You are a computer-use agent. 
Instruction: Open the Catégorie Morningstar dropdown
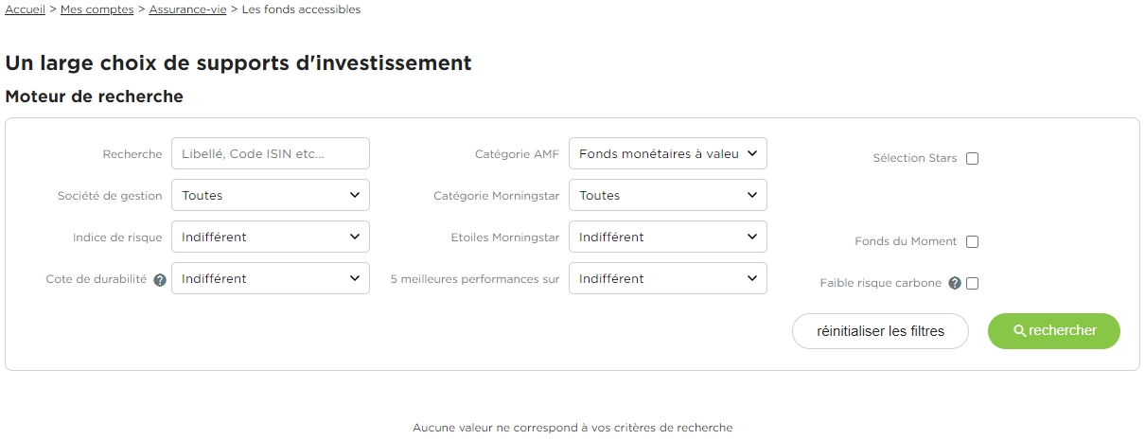pos(668,195)
